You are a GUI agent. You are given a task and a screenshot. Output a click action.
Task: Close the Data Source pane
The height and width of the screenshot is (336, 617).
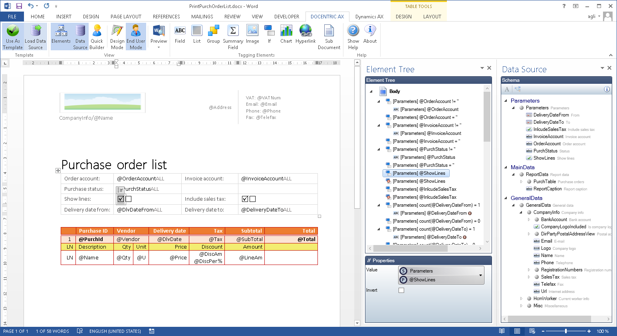(609, 68)
